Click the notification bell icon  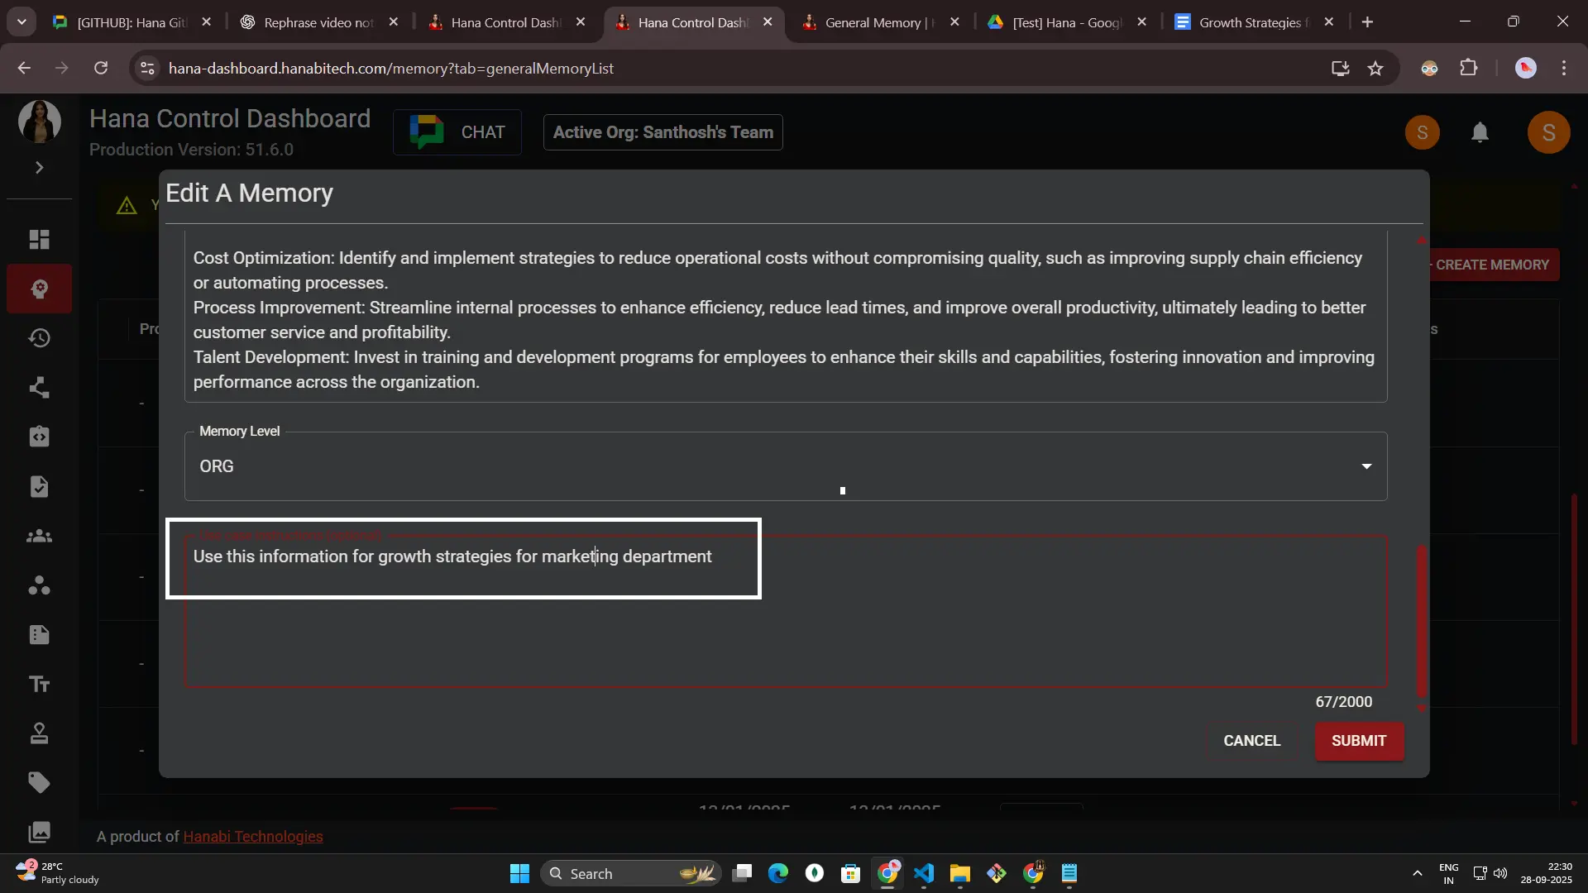point(1480,132)
